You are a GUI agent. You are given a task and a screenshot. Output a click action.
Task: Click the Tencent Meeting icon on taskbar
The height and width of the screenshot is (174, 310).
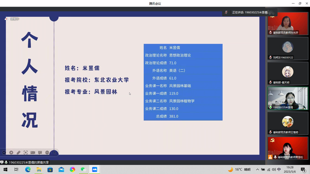[x=94, y=170]
